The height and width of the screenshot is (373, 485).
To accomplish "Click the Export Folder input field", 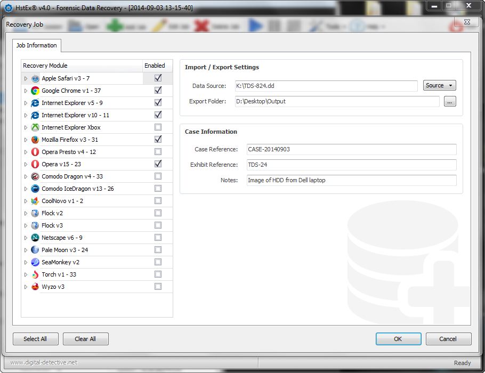I will (x=337, y=101).
